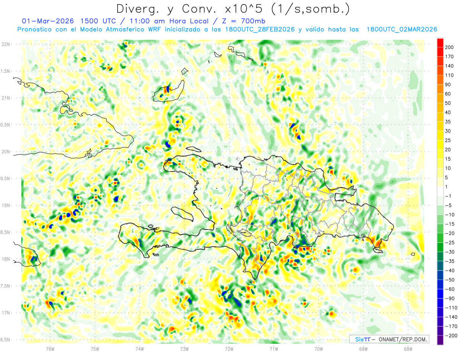This screenshot has height=354, width=458.
Task: Click the "200" value on the color scale
Action: (x=449, y=47)
